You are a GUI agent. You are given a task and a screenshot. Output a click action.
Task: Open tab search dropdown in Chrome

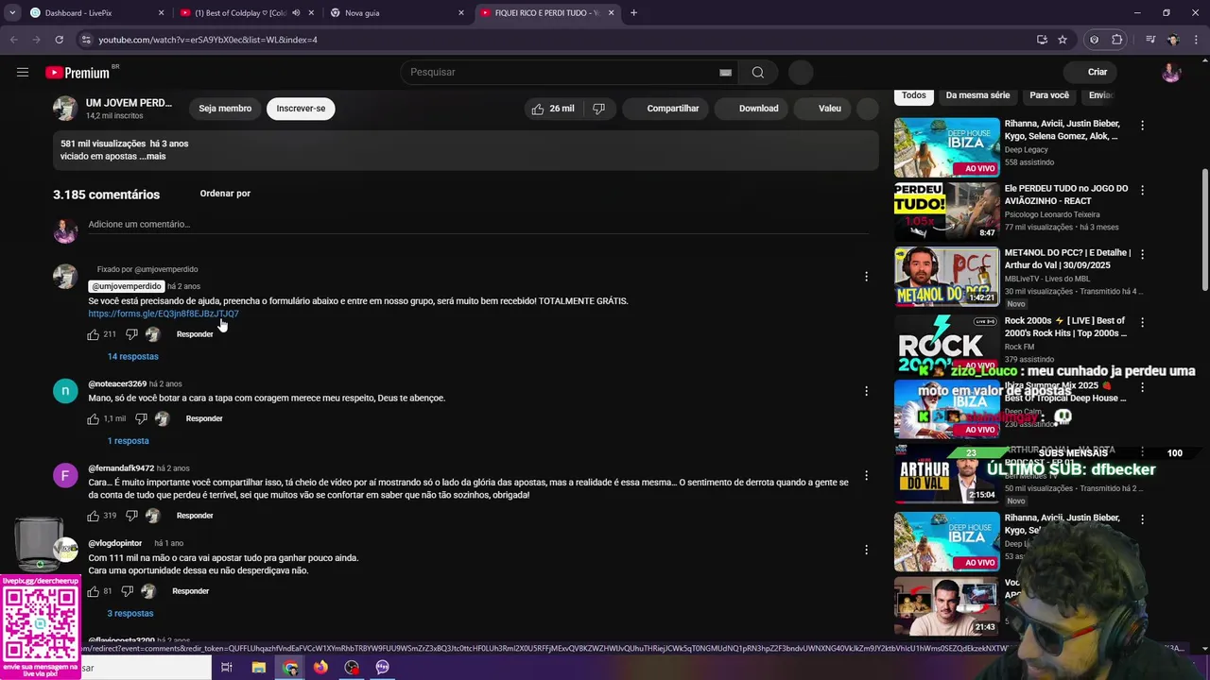coord(12,13)
